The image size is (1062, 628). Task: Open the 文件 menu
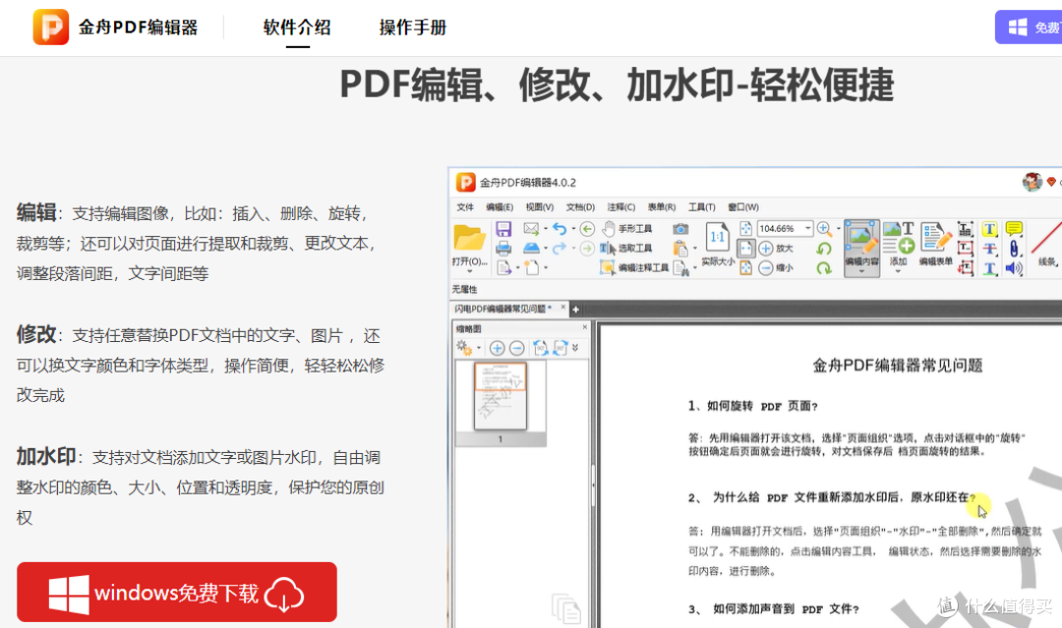tap(465, 207)
